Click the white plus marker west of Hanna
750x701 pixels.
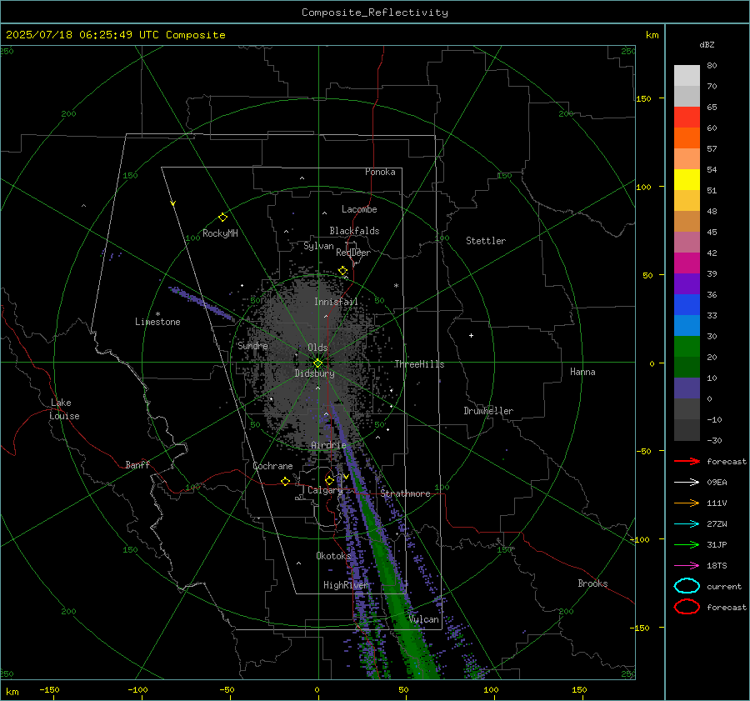tap(471, 335)
